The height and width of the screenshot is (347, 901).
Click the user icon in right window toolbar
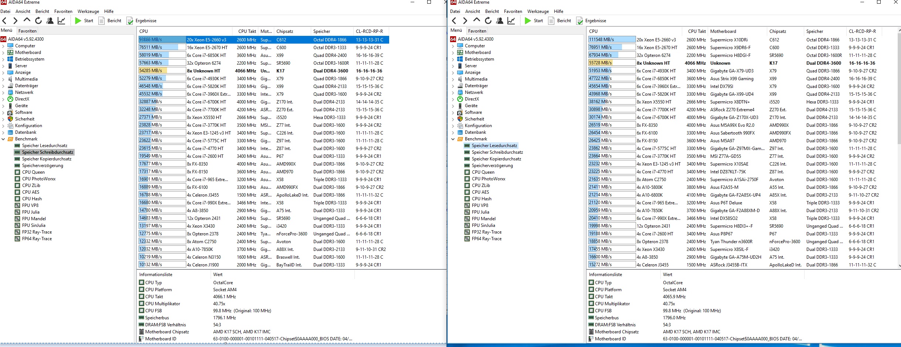[x=500, y=21]
